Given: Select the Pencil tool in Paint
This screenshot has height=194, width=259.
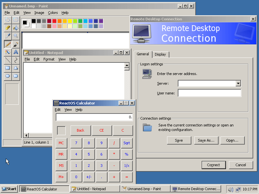Looking at the screenshot, I should (8, 44).
